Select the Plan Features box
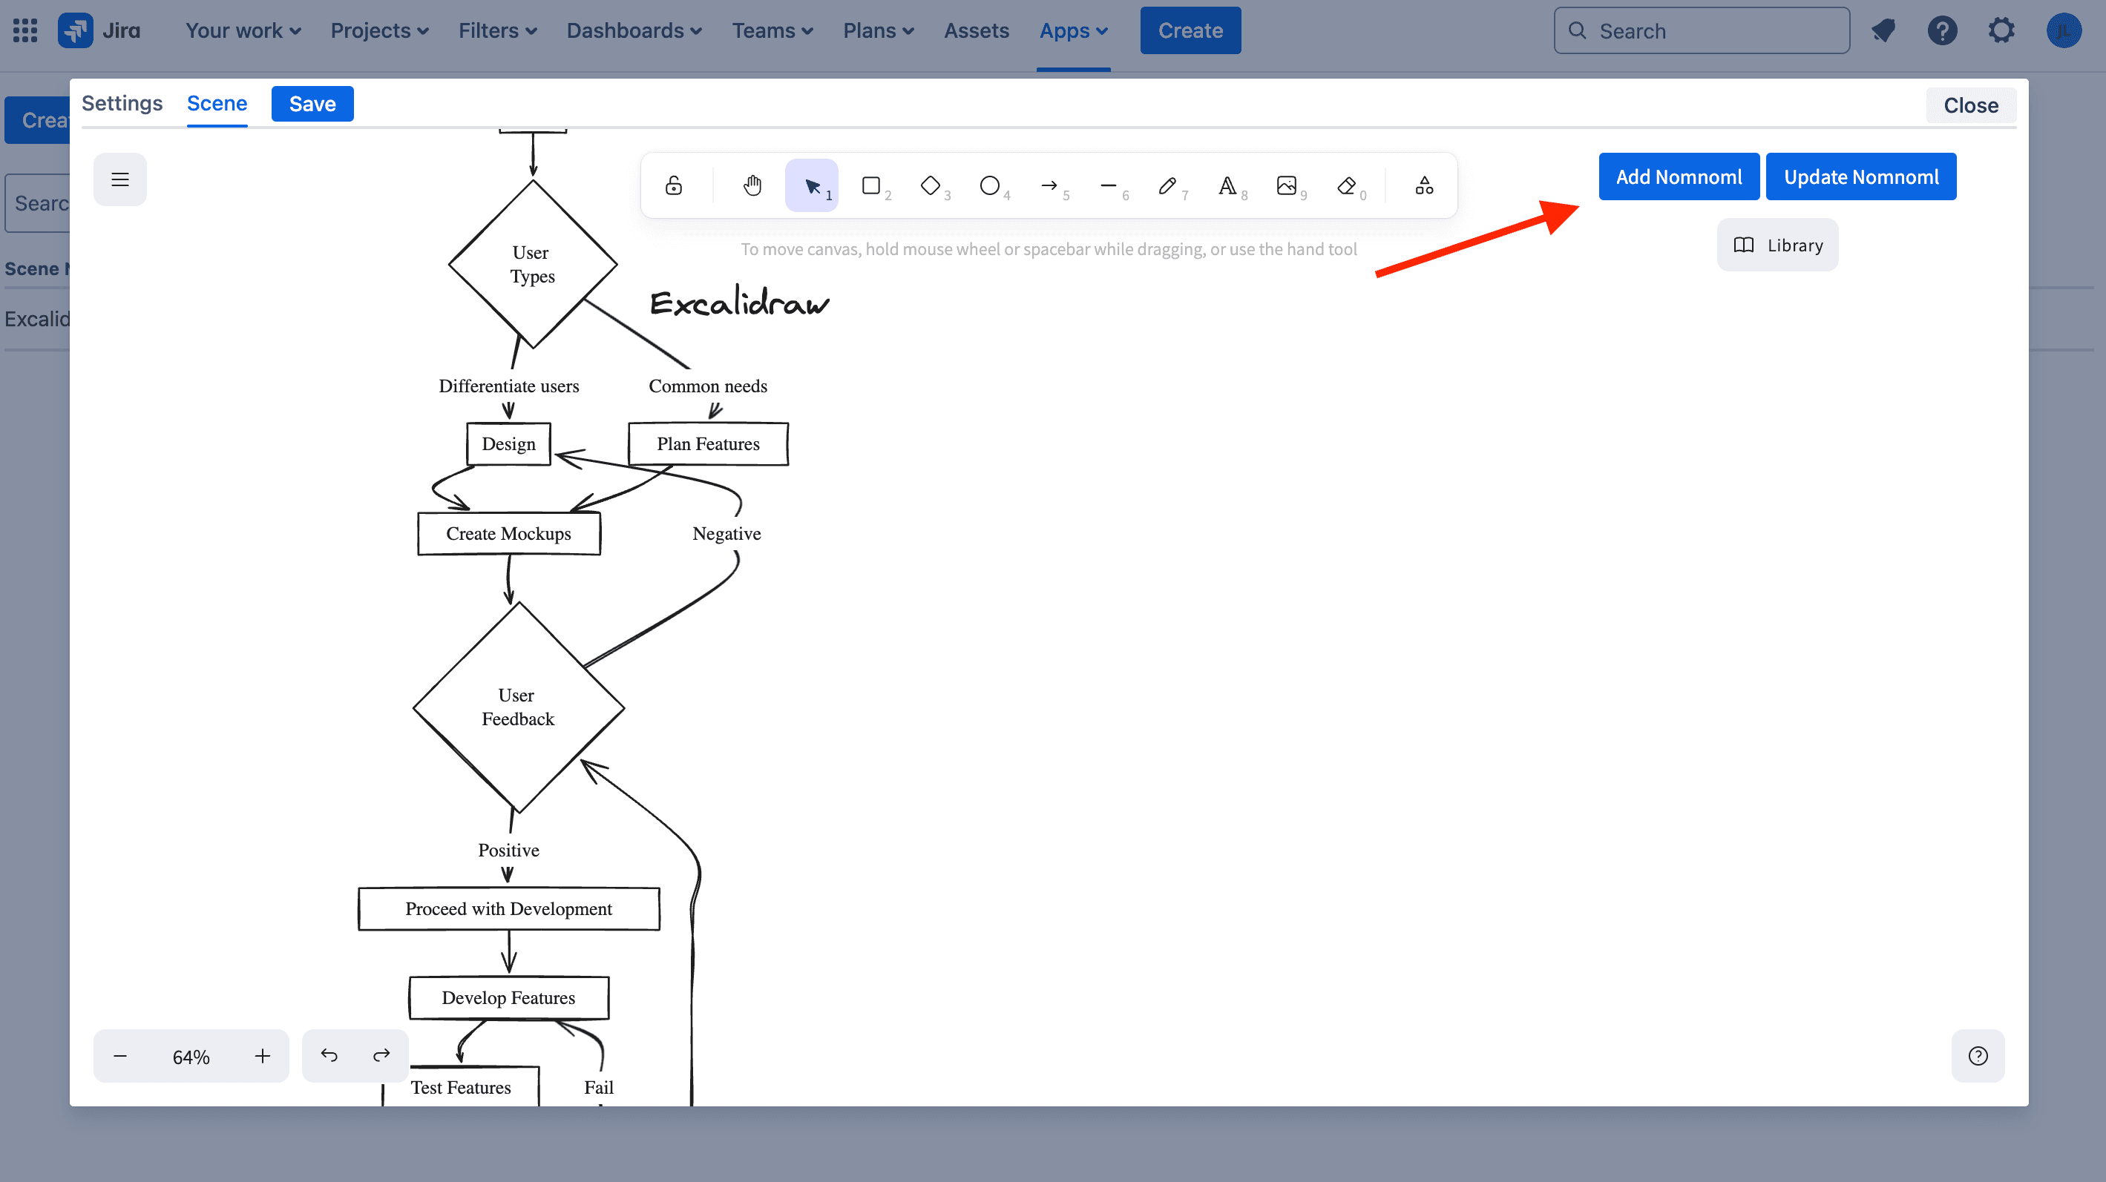The height and width of the screenshot is (1182, 2106). pos(708,443)
